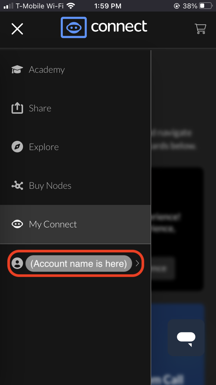Tap the blurred black card behind menu

click(x=178, y=229)
